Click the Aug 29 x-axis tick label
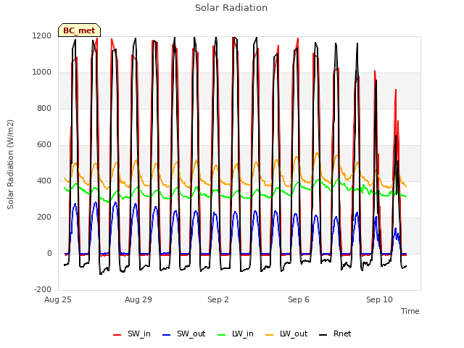 [138, 299]
